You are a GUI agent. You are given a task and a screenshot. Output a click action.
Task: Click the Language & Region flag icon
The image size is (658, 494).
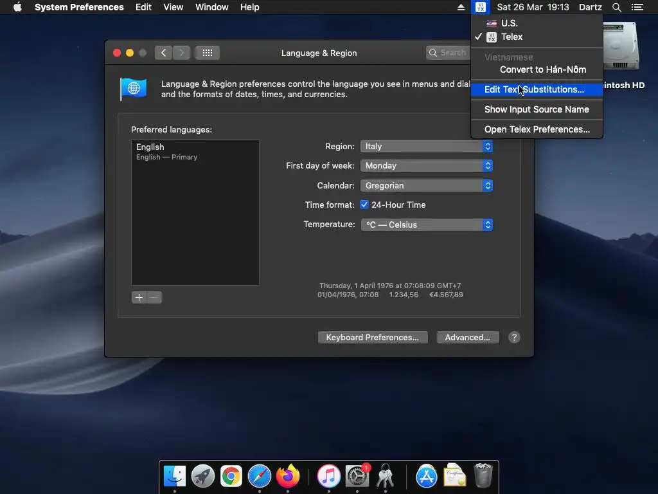(x=133, y=89)
